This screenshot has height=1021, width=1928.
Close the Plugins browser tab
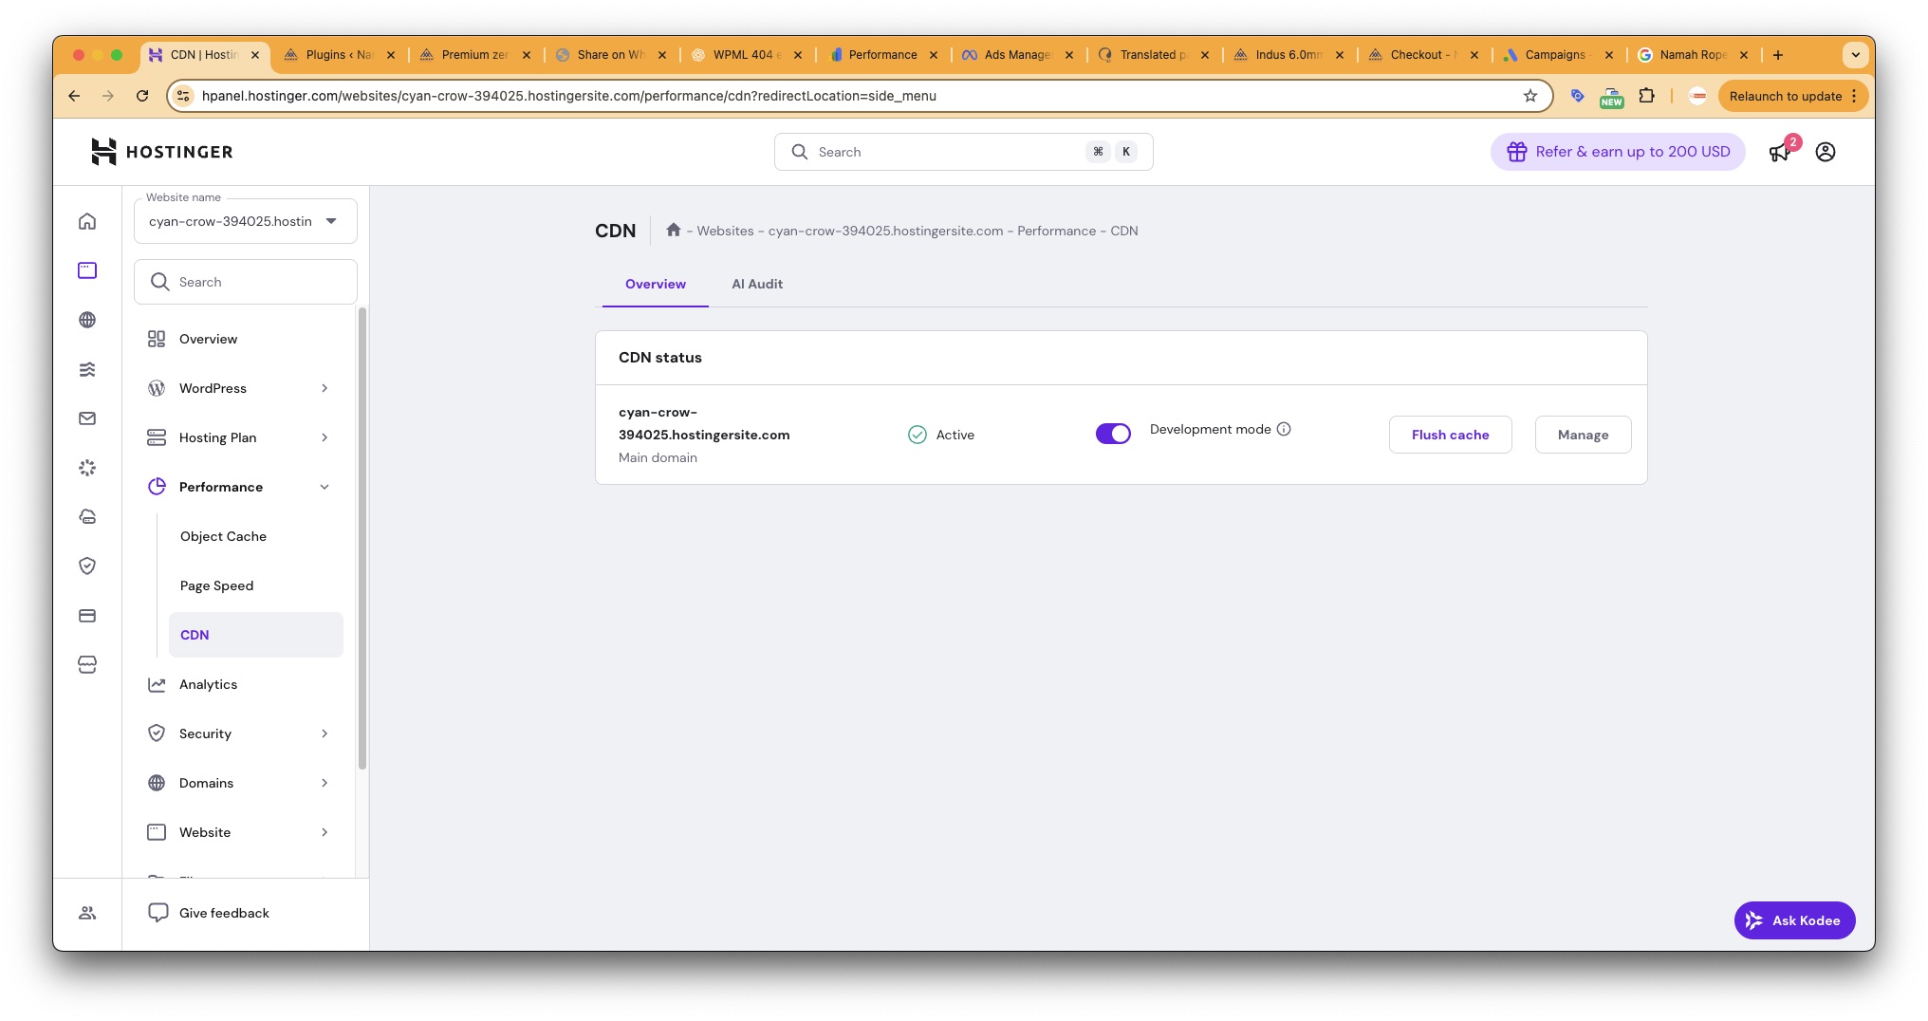coord(391,55)
